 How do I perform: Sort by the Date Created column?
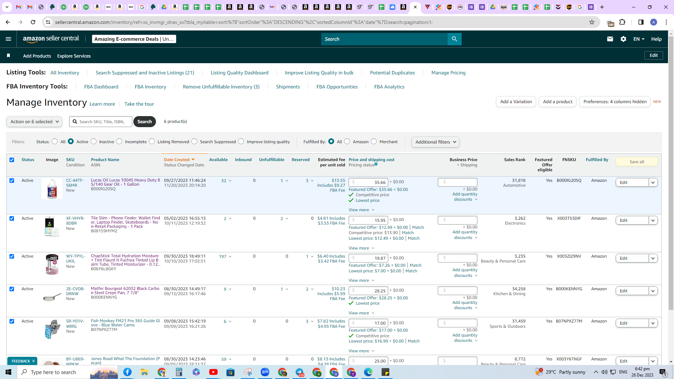[179, 160]
